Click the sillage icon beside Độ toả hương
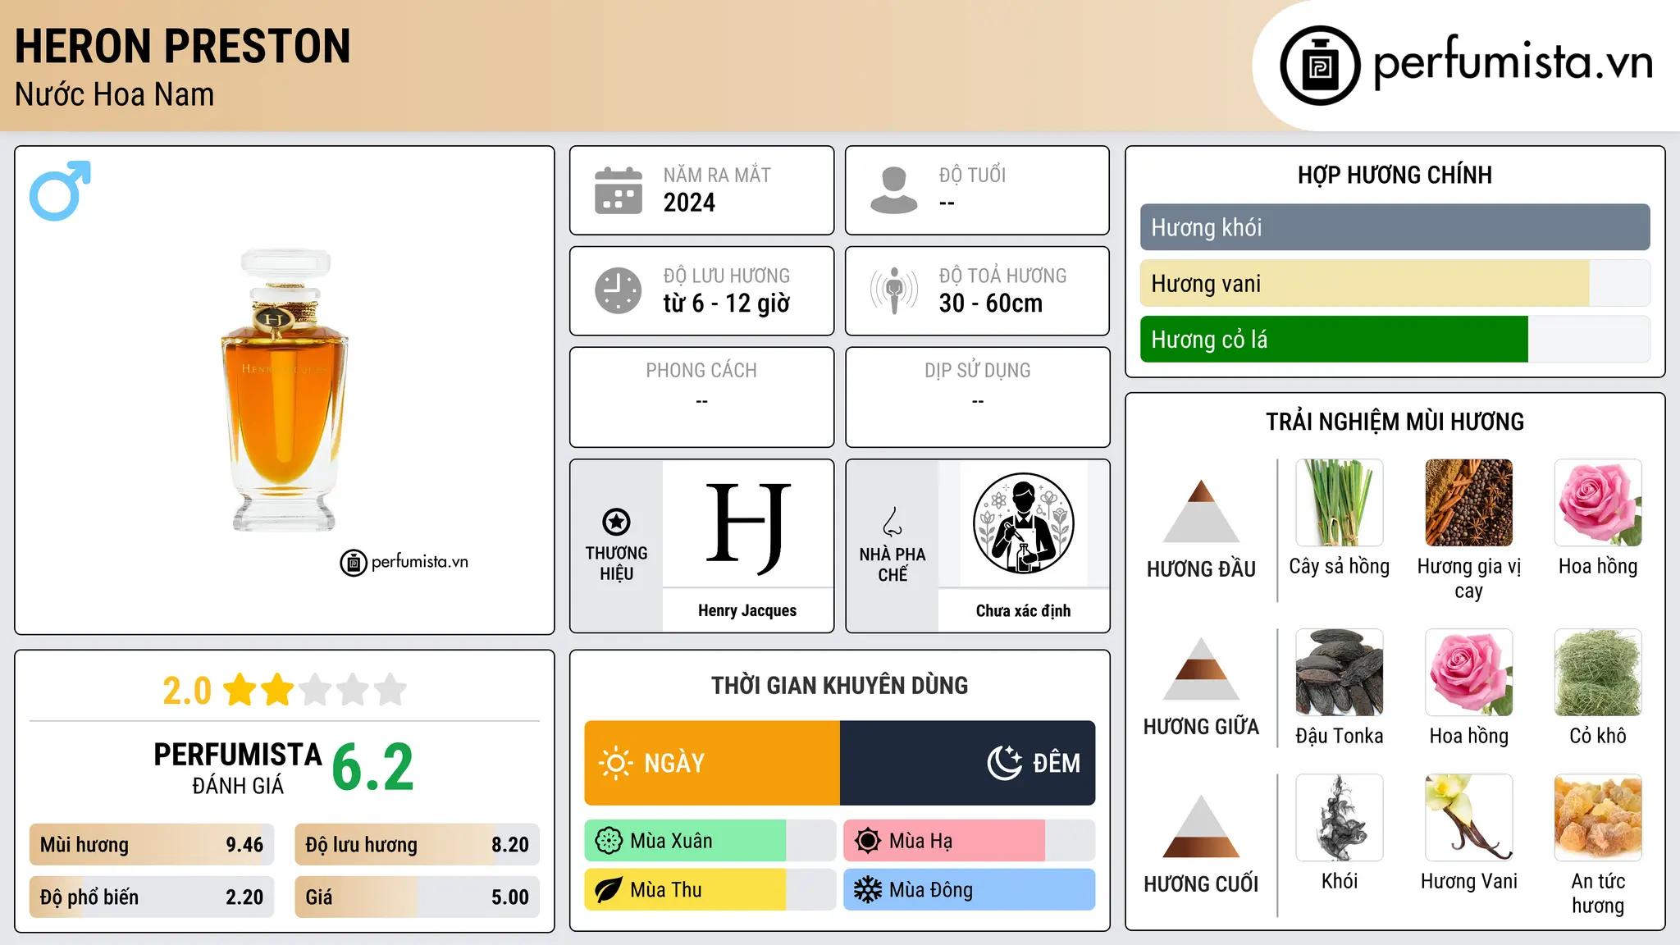Image resolution: width=1680 pixels, height=945 pixels. click(x=894, y=290)
